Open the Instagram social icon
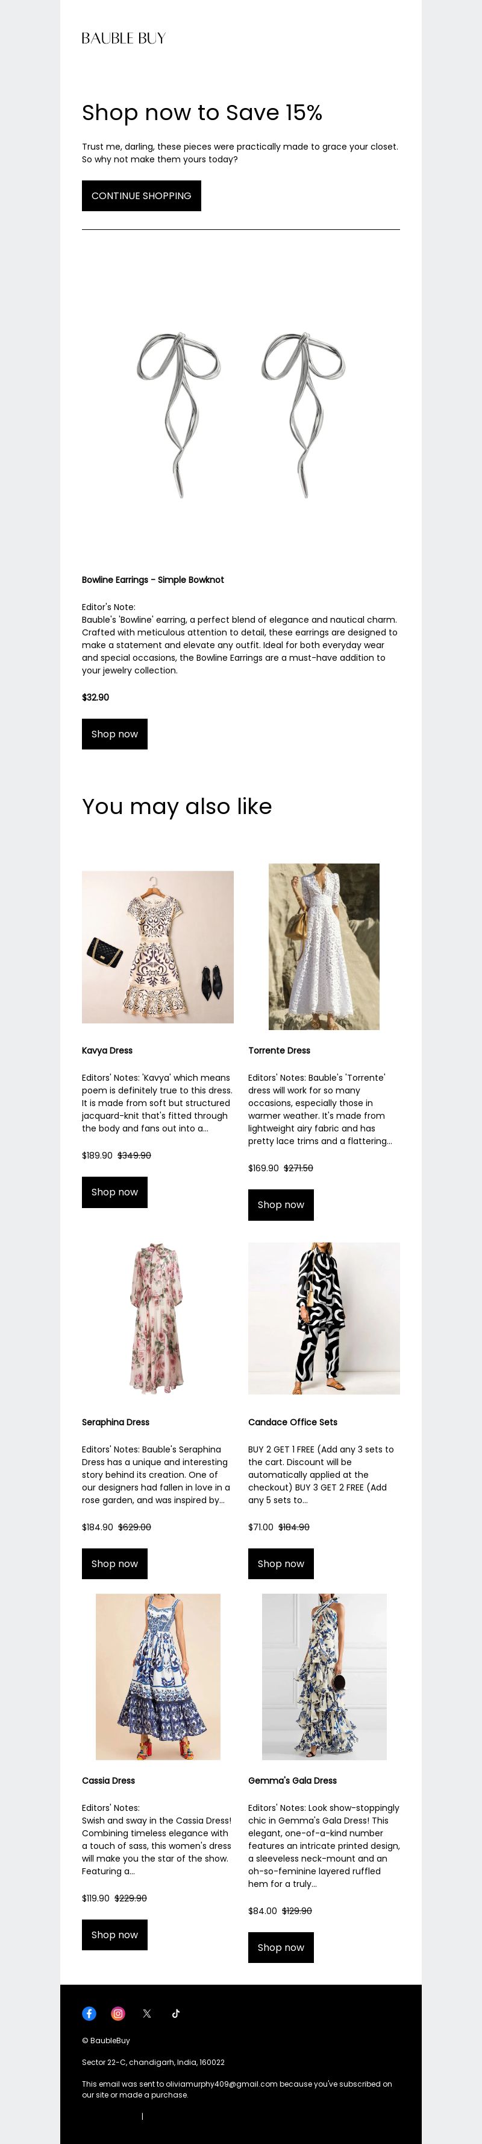This screenshot has height=2144, width=482. click(x=118, y=2013)
